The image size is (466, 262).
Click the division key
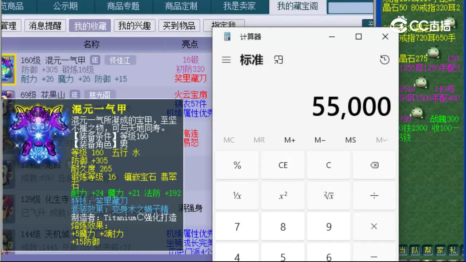(374, 196)
